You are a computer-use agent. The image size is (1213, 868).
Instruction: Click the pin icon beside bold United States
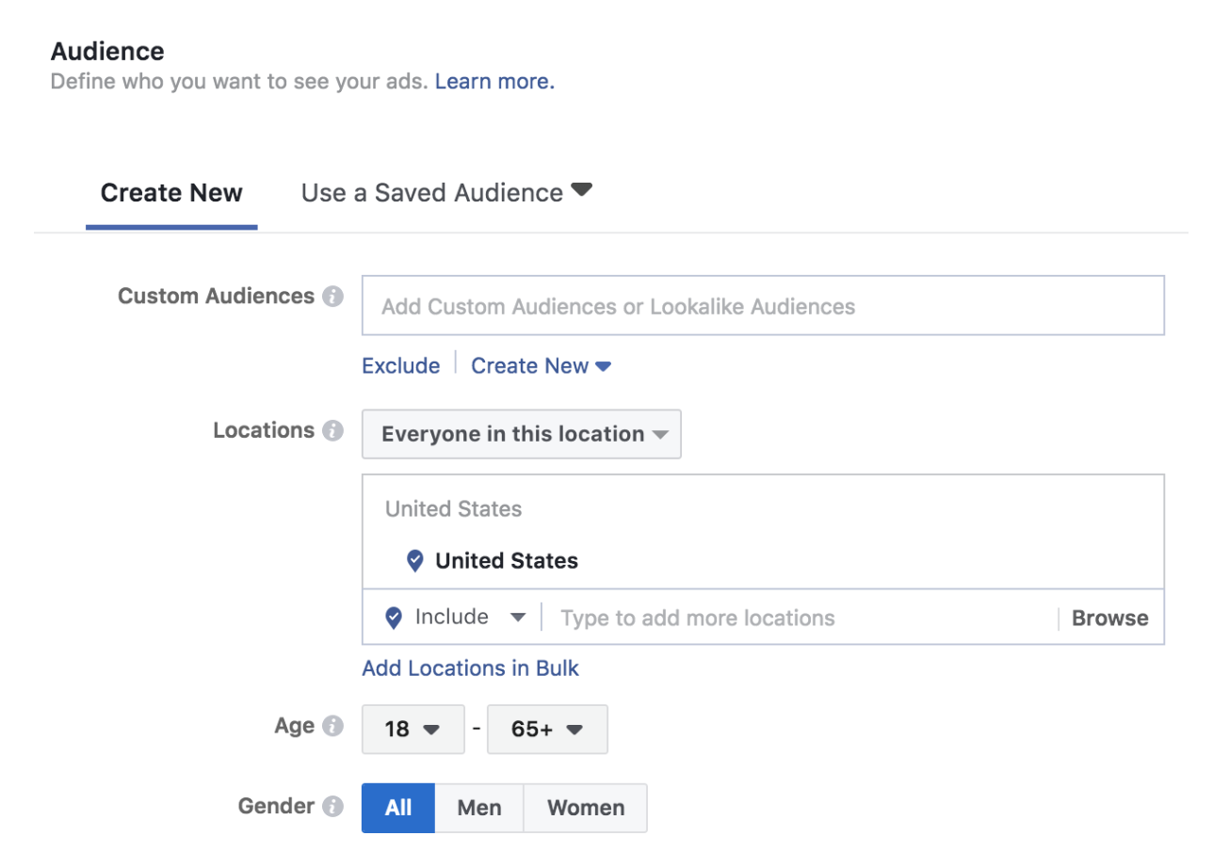click(414, 561)
